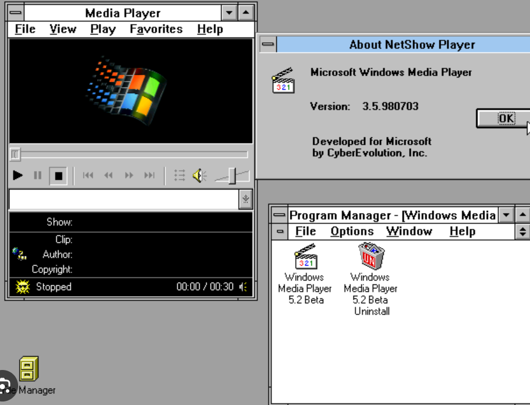
Task: Select the Windows Media Player Uninstall icon
Action: coord(370,255)
